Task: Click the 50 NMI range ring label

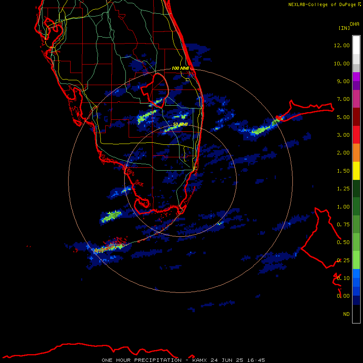Action: (x=180, y=124)
